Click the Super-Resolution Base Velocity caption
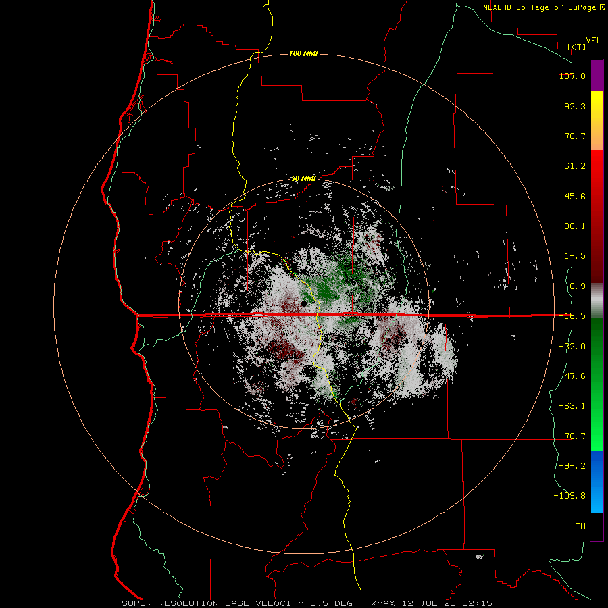The height and width of the screenshot is (608, 608). [x=307, y=603]
